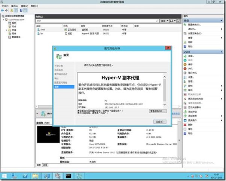
Task: Open 管理 (Manage) action under 2k03
Action: [x=191, y=82]
